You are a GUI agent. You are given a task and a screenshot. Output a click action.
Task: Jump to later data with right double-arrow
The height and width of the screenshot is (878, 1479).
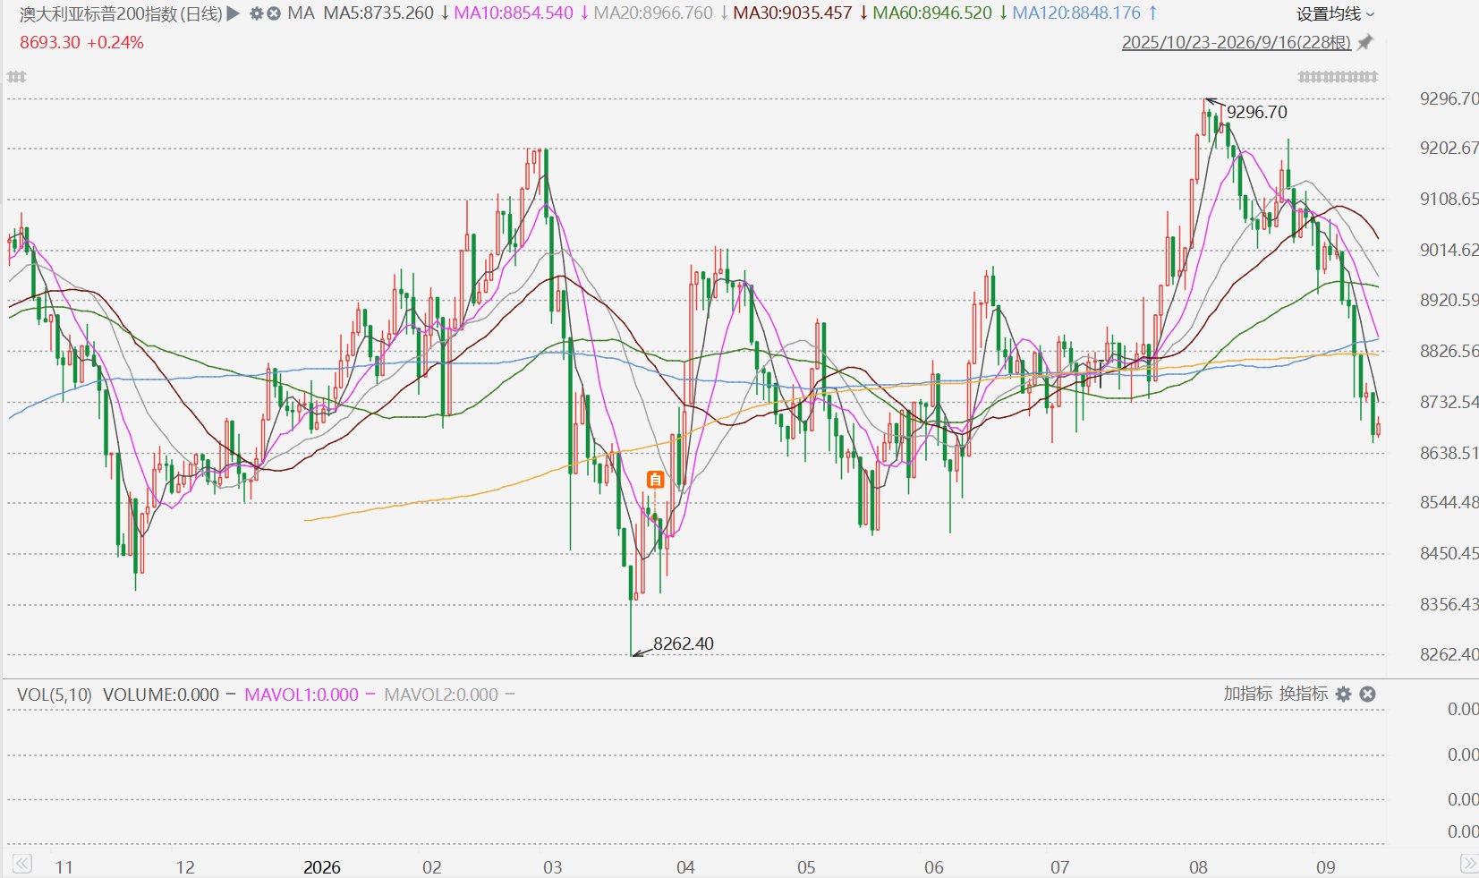(x=1468, y=864)
